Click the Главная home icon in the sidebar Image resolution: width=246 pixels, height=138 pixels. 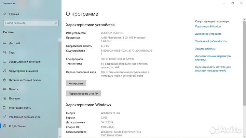point(5,14)
